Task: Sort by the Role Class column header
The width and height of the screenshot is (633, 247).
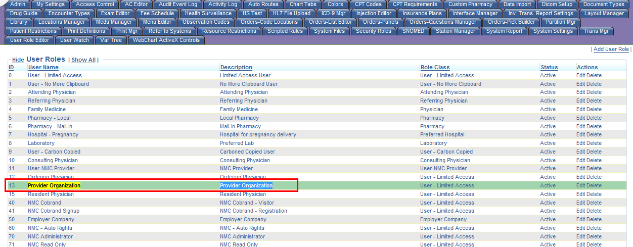Action: (435, 67)
